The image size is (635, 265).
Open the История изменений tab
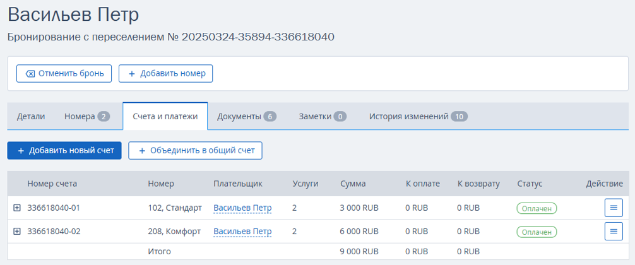click(x=418, y=117)
